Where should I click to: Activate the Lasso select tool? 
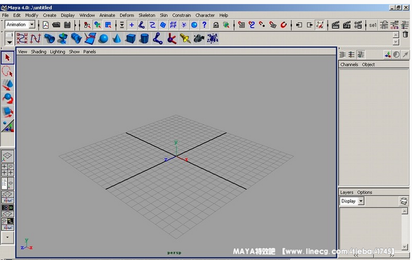pyautogui.click(x=8, y=71)
